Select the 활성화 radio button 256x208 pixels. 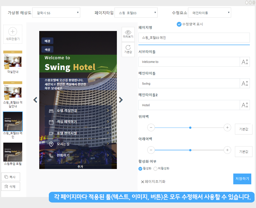coord(140,168)
